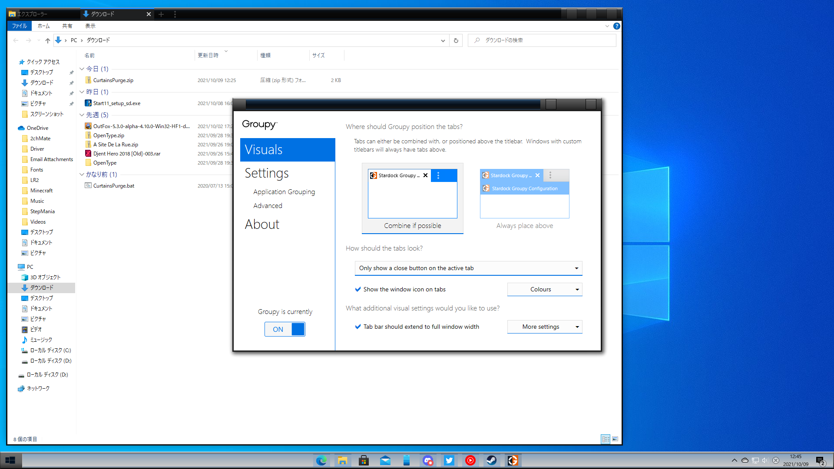Viewport: 834px width, 469px height.
Task: Switch to large icons view in status bar
Action: (615, 439)
